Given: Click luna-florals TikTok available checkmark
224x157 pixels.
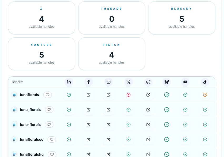Looking at the screenshot, I should coord(205,125).
